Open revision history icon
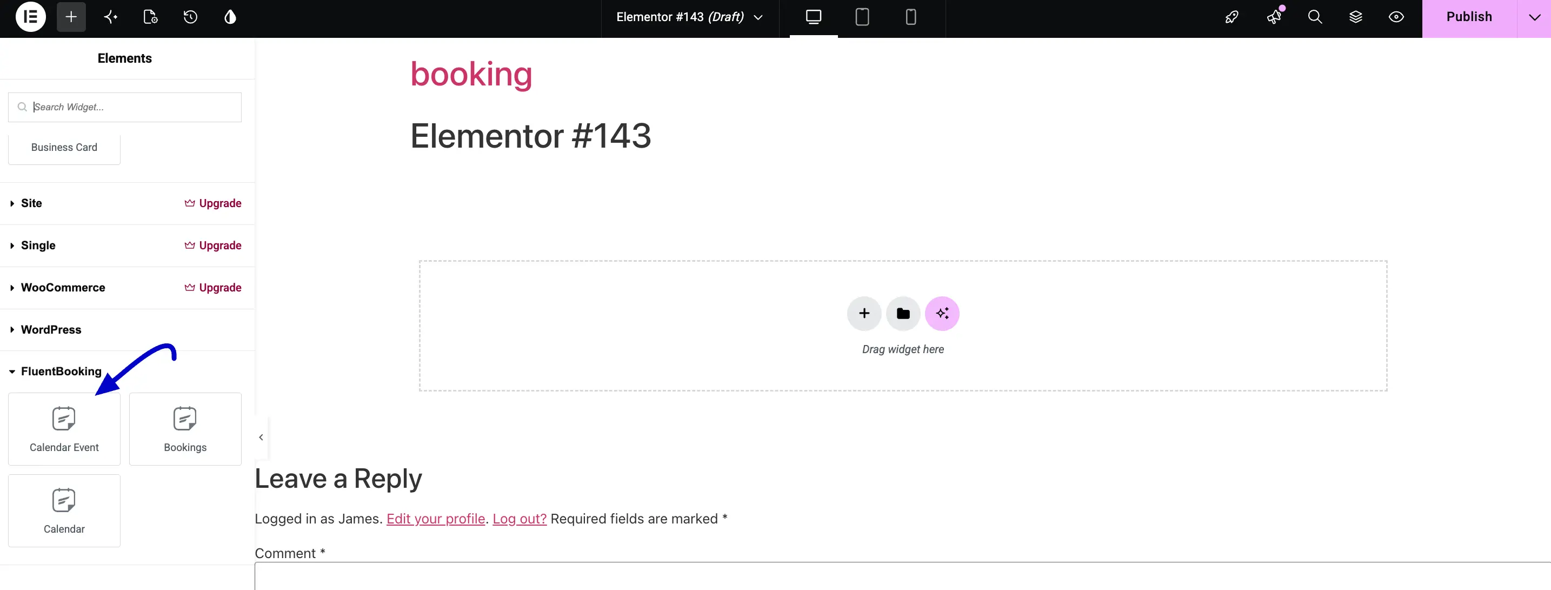Image resolution: width=1551 pixels, height=590 pixels. point(190,17)
